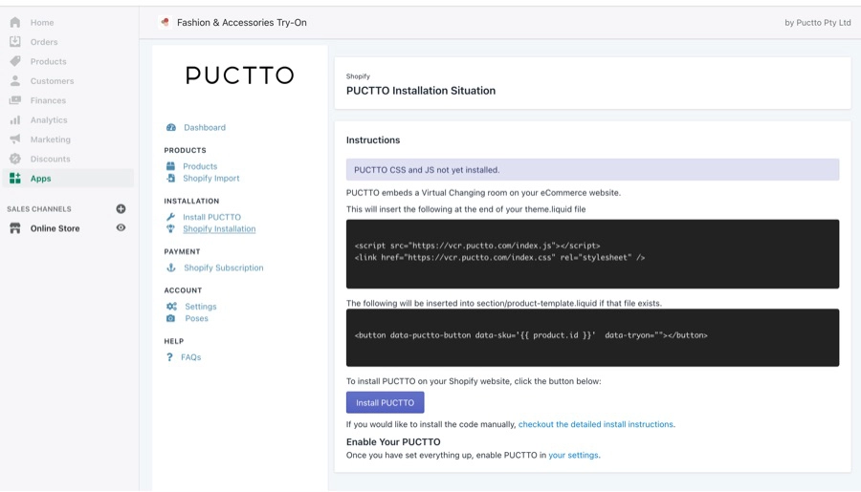The height and width of the screenshot is (492, 861).
Task: Open Settings link under ACCOUNT
Action: coord(201,306)
